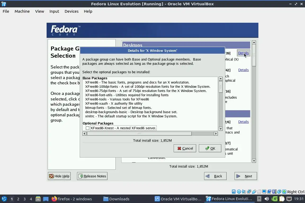Click the package list scroll up arrow
Image resolution: width=305 pixels, height=203 pixels.
point(221,79)
